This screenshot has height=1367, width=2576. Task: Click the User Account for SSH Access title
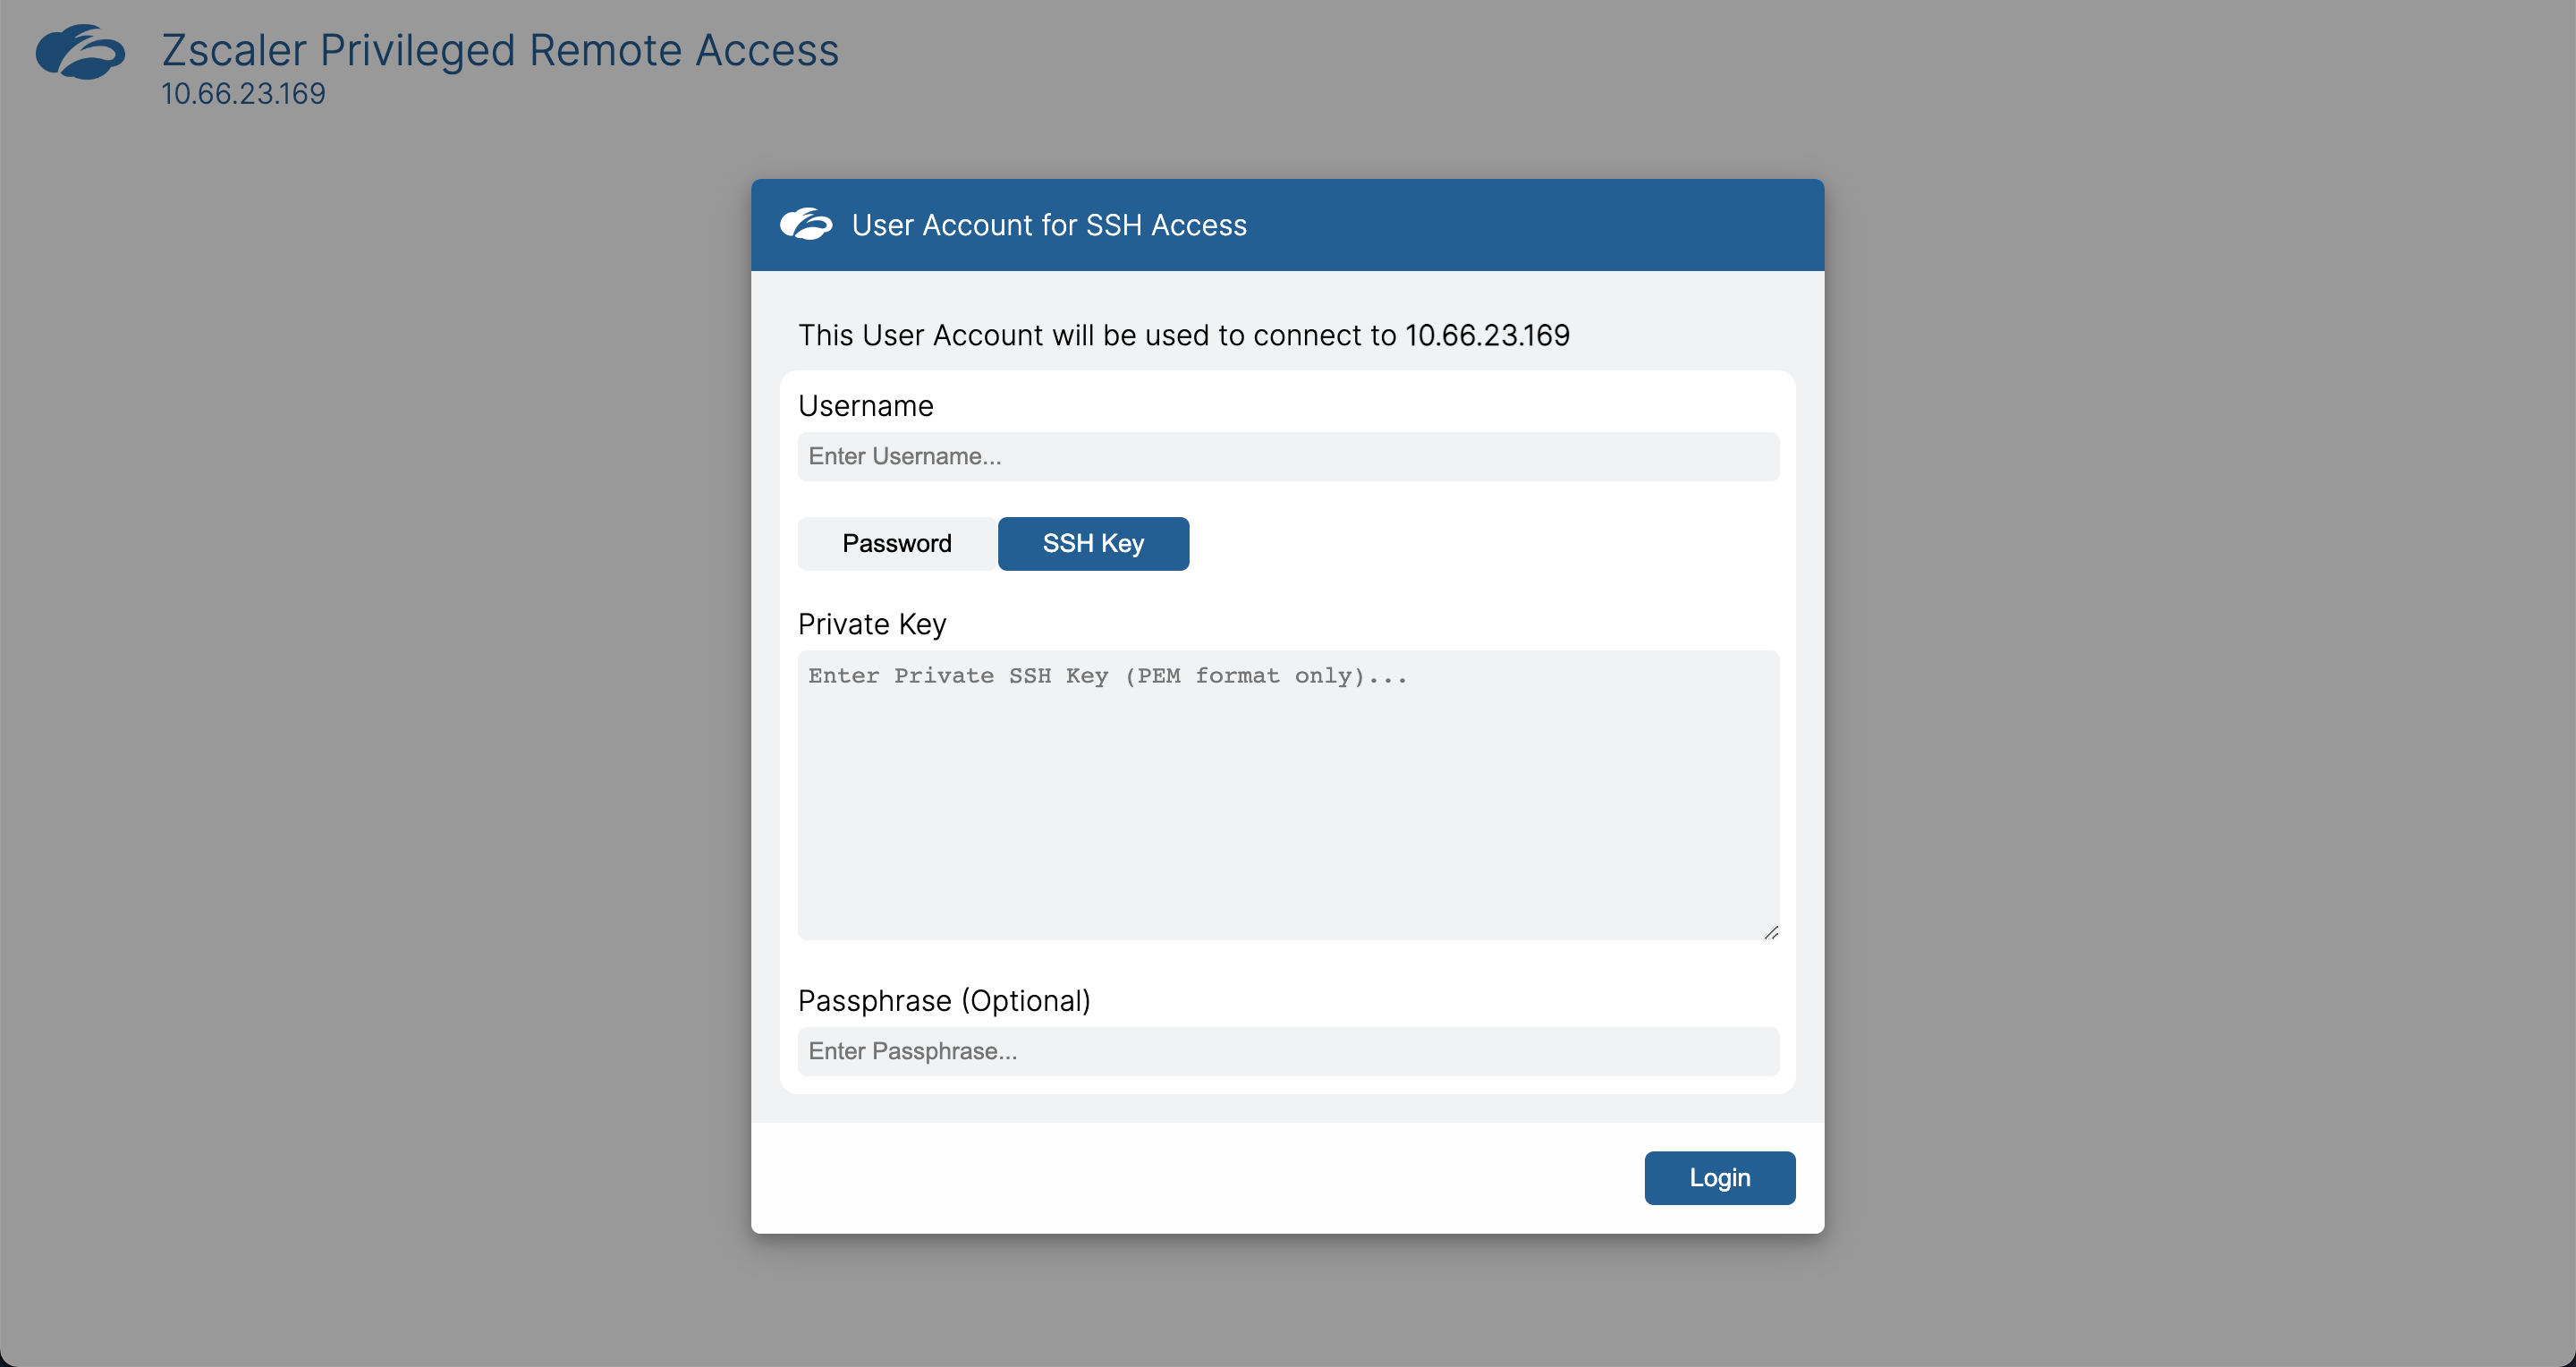(x=1048, y=225)
